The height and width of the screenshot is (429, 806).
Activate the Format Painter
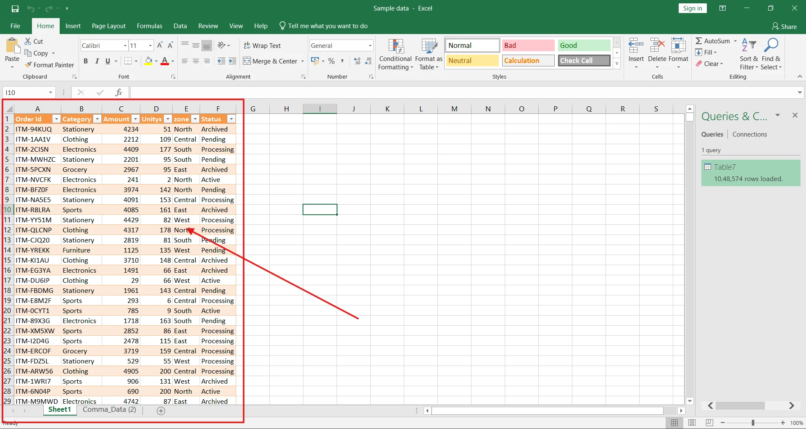49,65
